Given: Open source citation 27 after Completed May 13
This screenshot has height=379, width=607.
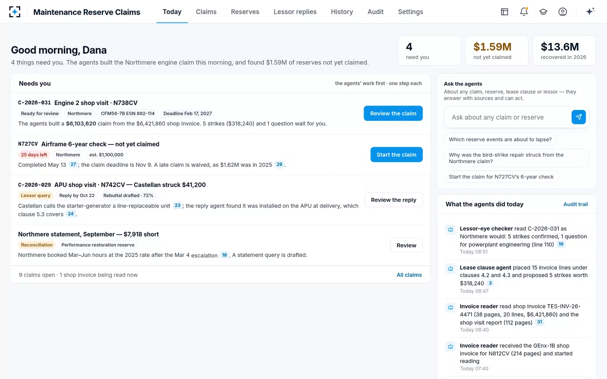Looking at the screenshot, I should pos(73,165).
